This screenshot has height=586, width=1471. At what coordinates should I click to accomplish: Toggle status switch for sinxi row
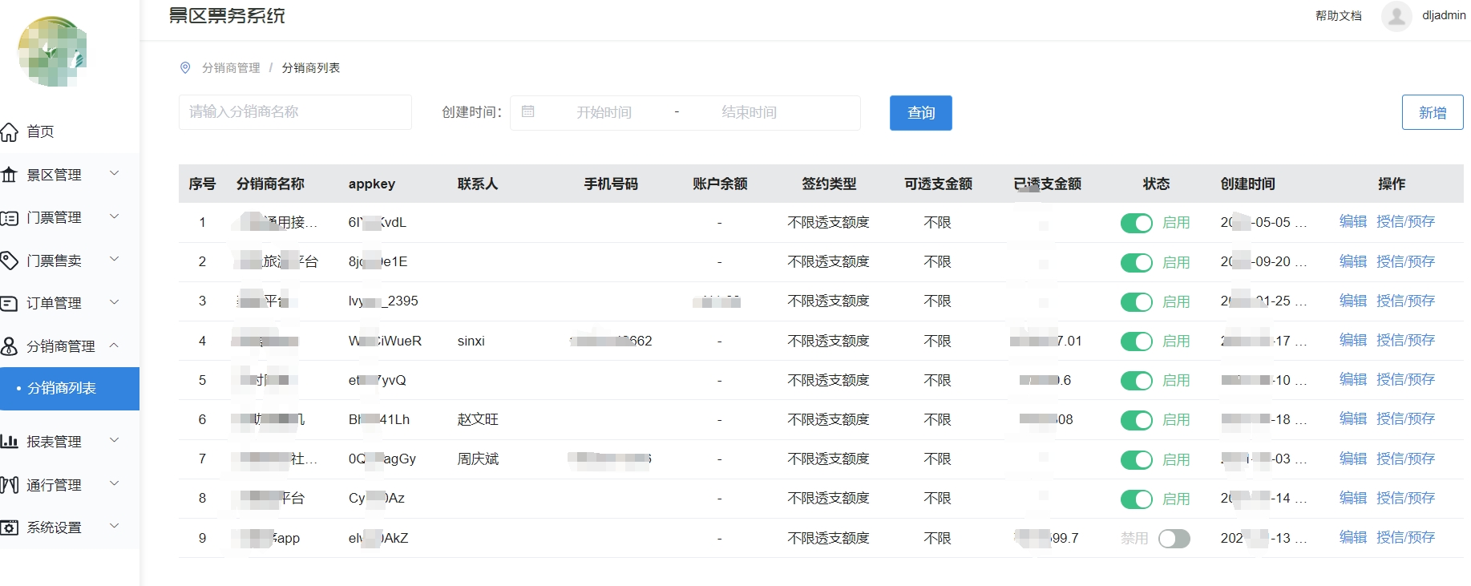(1136, 341)
